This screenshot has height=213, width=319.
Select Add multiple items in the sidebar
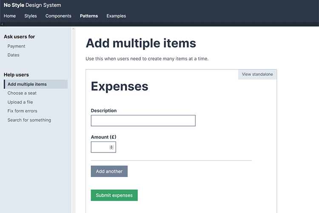(27, 84)
